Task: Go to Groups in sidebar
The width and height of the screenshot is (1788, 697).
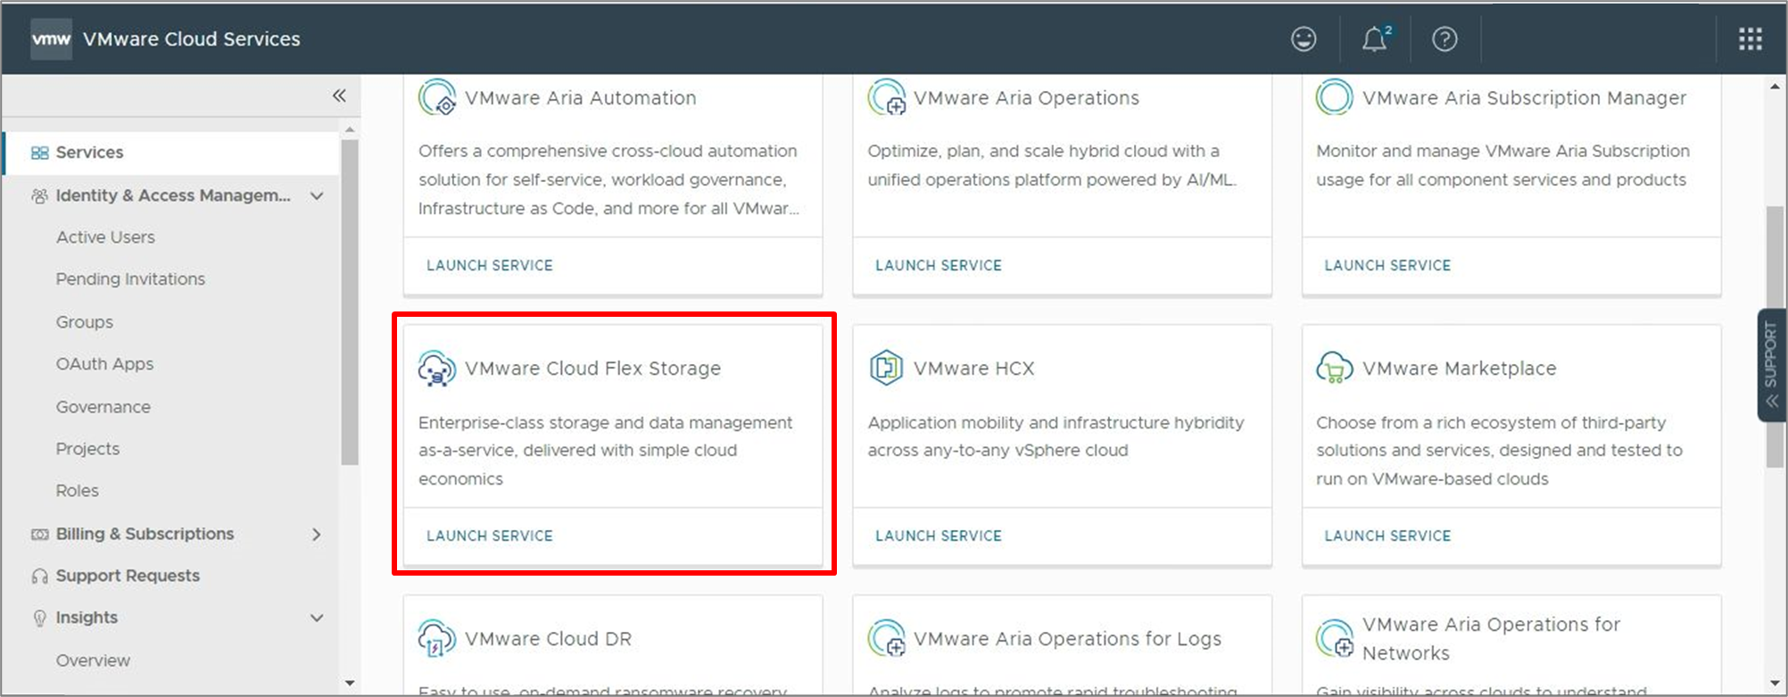Action: pyautogui.click(x=85, y=322)
